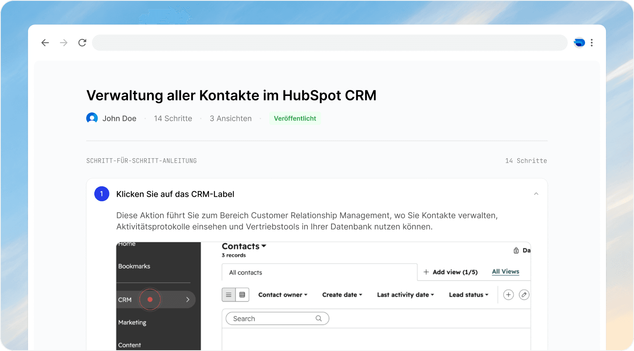Click the 3 records text
This screenshot has width=634, height=351.
click(234, 255)
